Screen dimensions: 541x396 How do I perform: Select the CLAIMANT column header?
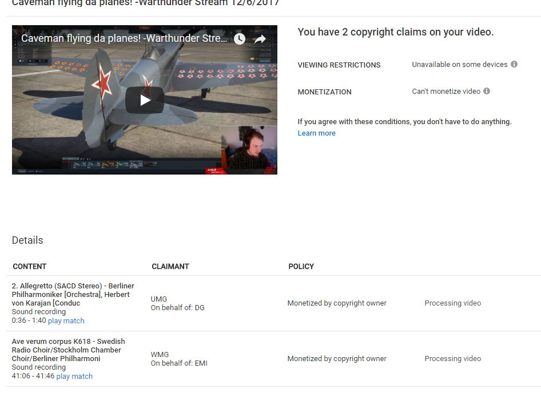pos(170,267)
